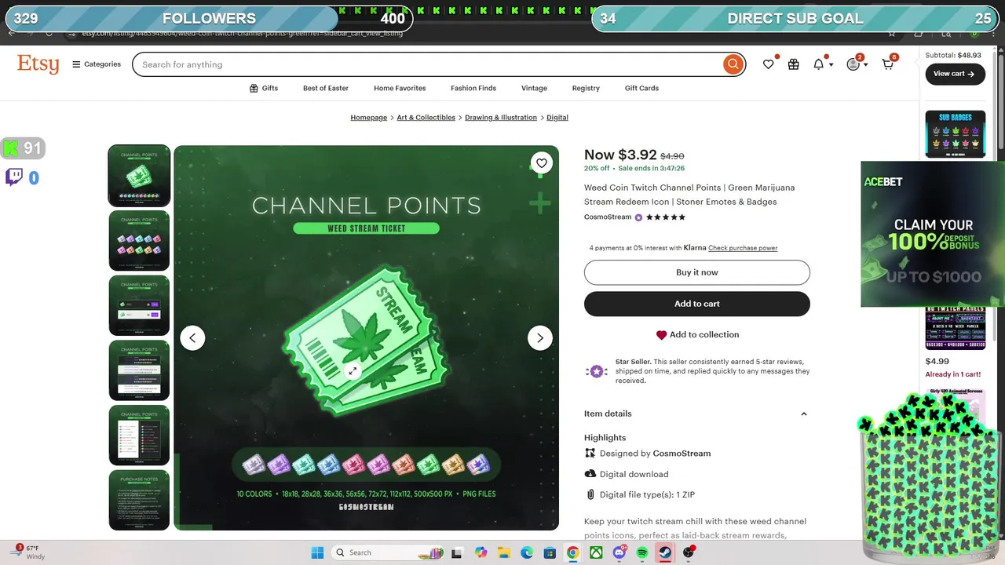Click the View cart button

pyautogui.click(x=955, y=74)
